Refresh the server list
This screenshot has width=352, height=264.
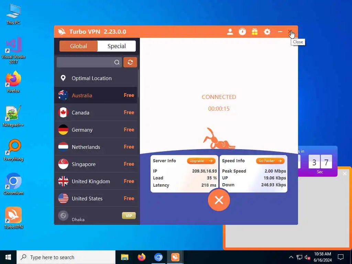130,62
